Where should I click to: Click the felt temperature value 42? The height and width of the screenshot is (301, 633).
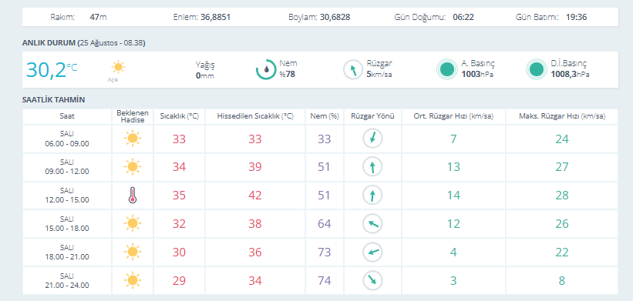255,196
